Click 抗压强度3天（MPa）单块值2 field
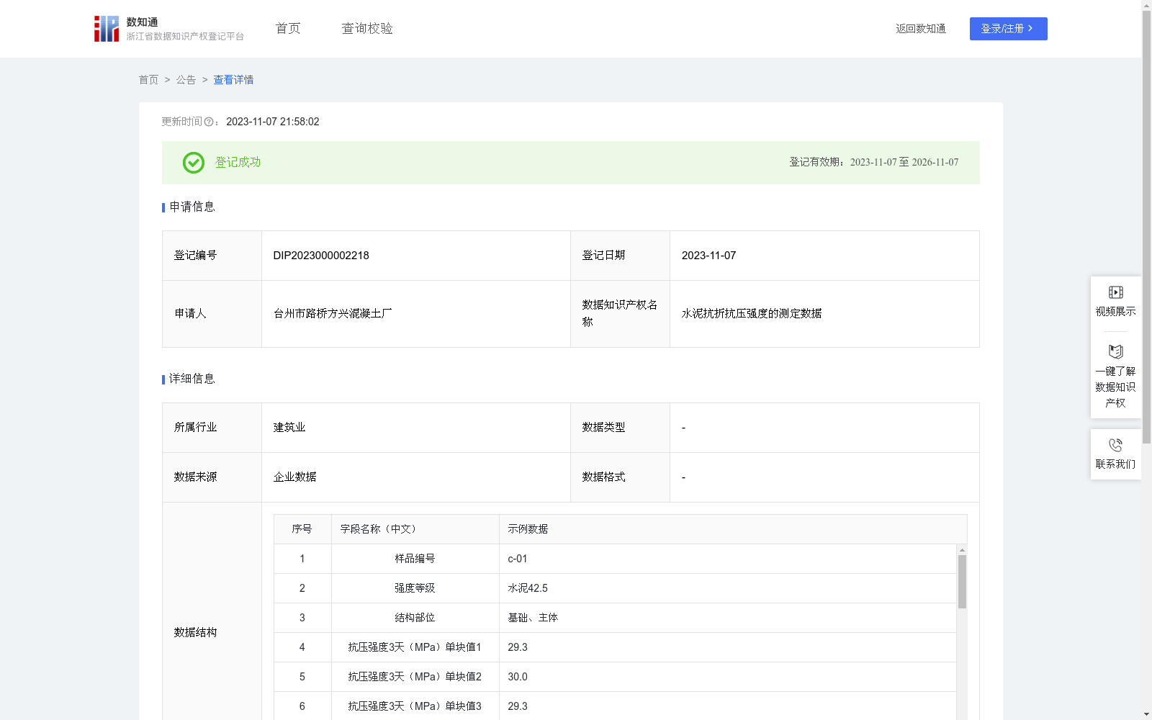 pos(415,677)
